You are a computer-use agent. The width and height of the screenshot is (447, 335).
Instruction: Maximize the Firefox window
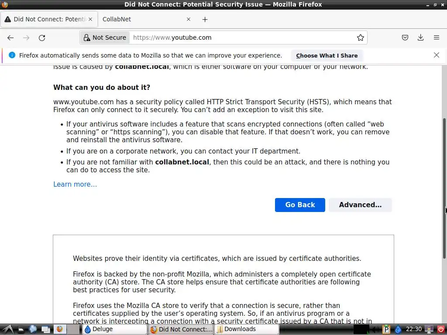point(435,5)
